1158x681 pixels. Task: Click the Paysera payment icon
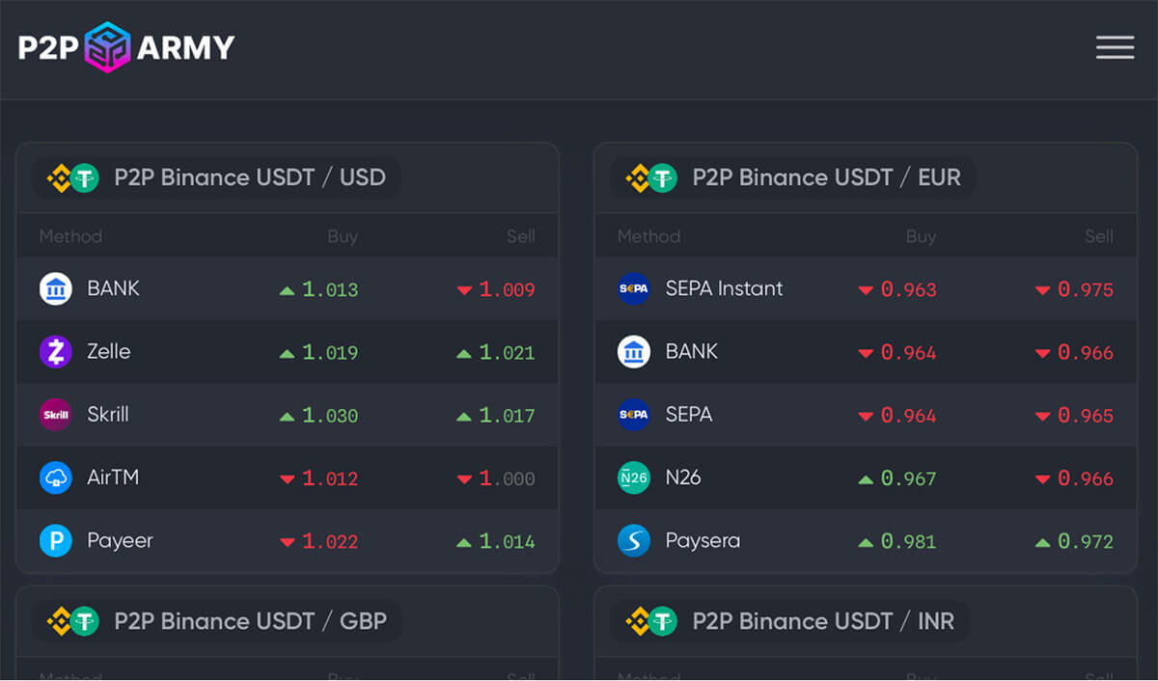[x=634, y=540]
